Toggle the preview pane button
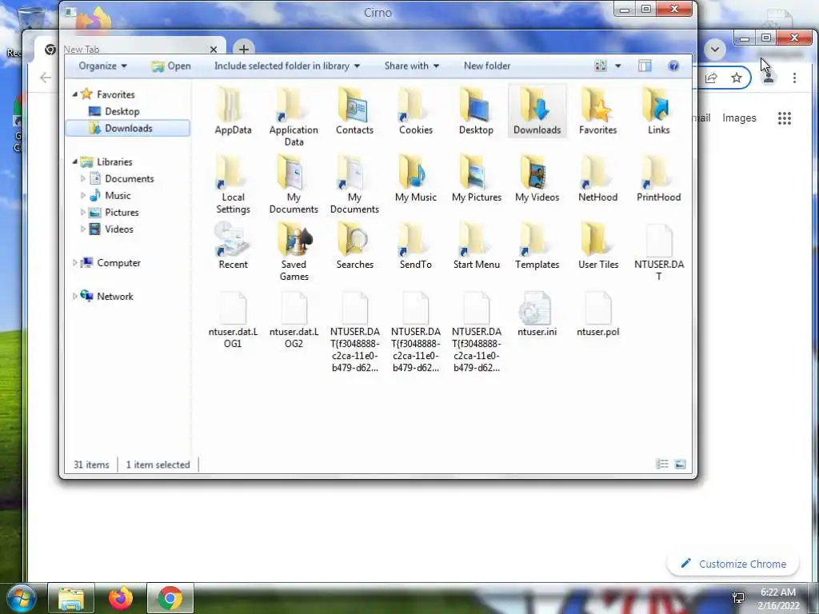The image size is (819, 614). pyautogui.click(x=645, y=66)
